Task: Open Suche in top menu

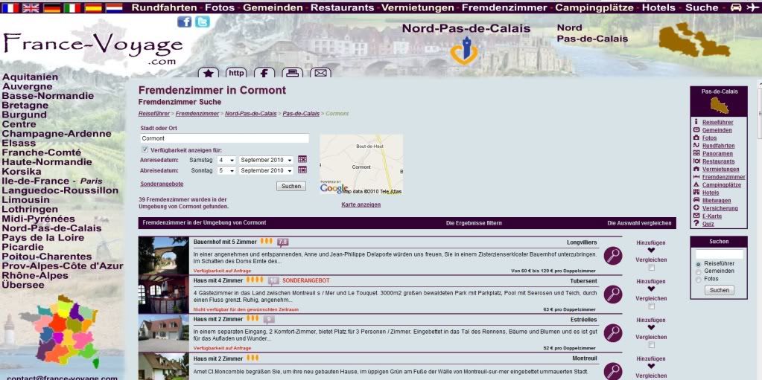Action: tap(702, 7)
